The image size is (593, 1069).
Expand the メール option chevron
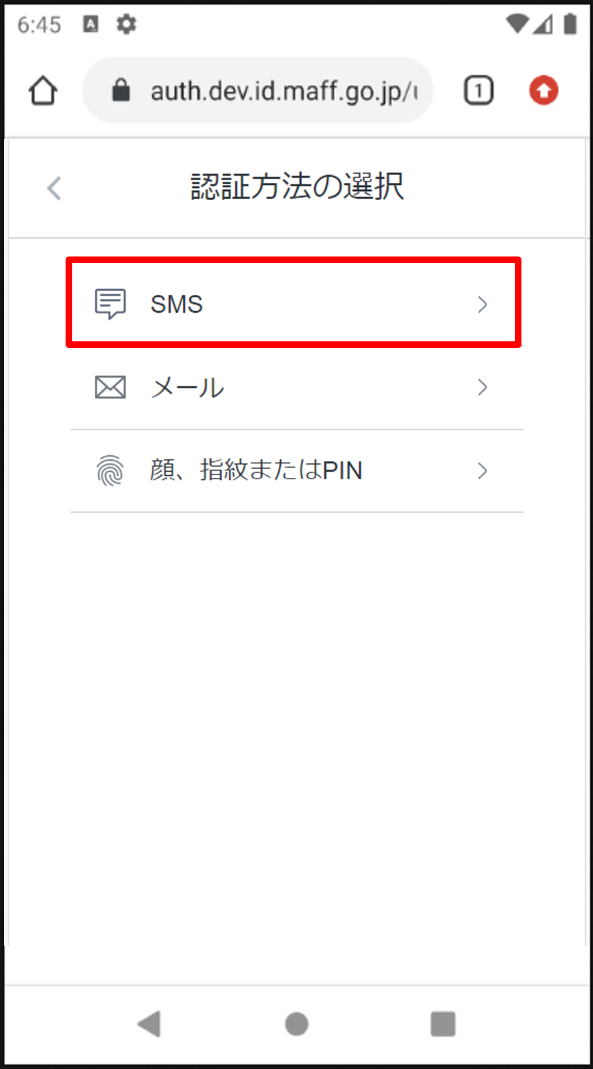[482, 387]
